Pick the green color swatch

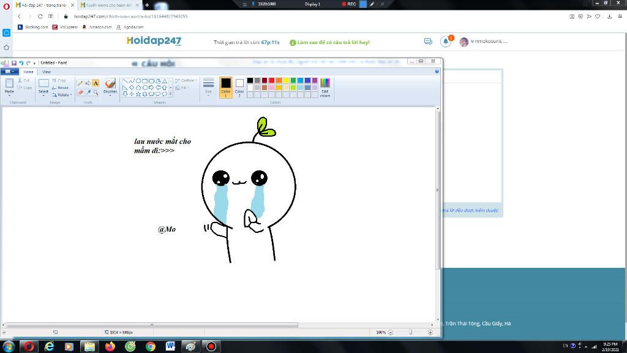pyautogui.click(x=293, y=80)
